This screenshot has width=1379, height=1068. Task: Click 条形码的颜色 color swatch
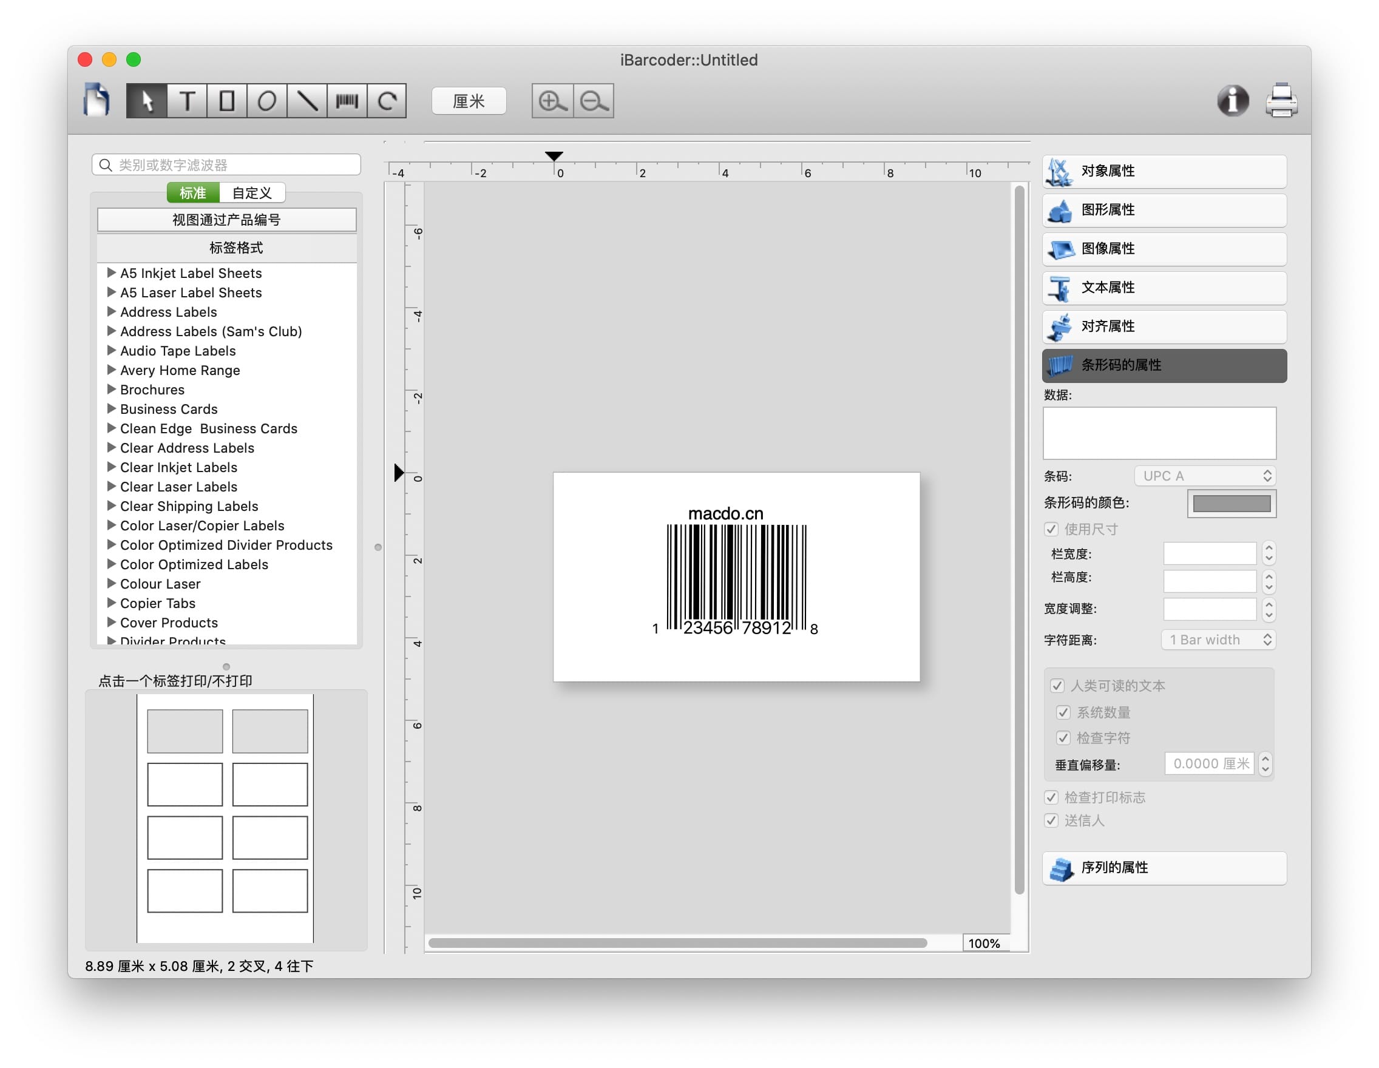tap(1232, 504)
